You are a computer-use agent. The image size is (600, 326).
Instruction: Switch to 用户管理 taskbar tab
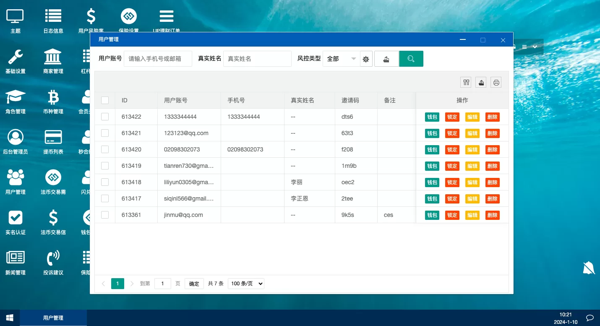53,318
